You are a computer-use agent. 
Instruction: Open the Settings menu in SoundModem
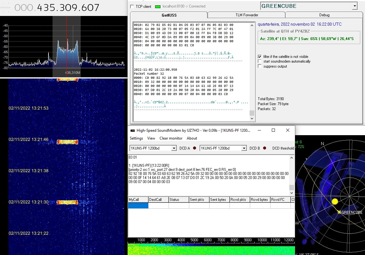click(x=136, y=138)
